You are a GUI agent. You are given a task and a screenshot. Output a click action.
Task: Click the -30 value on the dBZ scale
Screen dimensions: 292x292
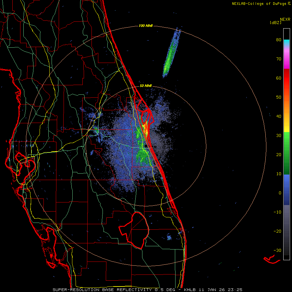click(x=277, y=250)
